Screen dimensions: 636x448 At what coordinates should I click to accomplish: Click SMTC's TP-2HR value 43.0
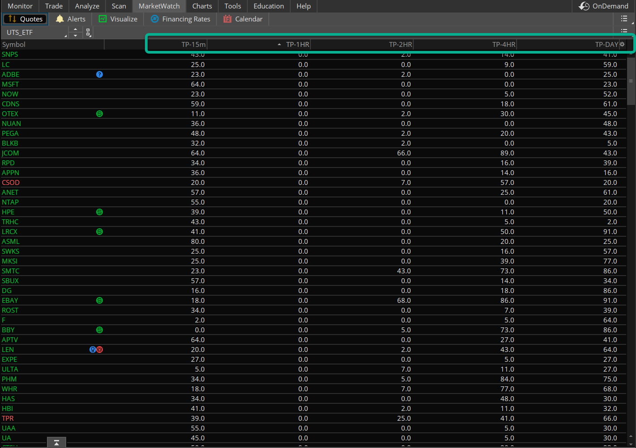click(x=404, y=271)
